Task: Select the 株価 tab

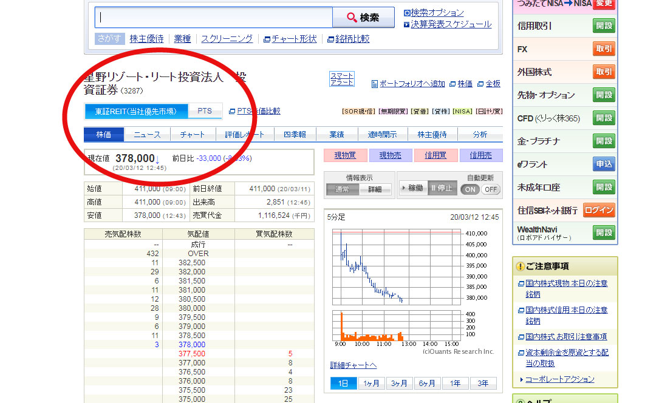Action: coord(104,134)
